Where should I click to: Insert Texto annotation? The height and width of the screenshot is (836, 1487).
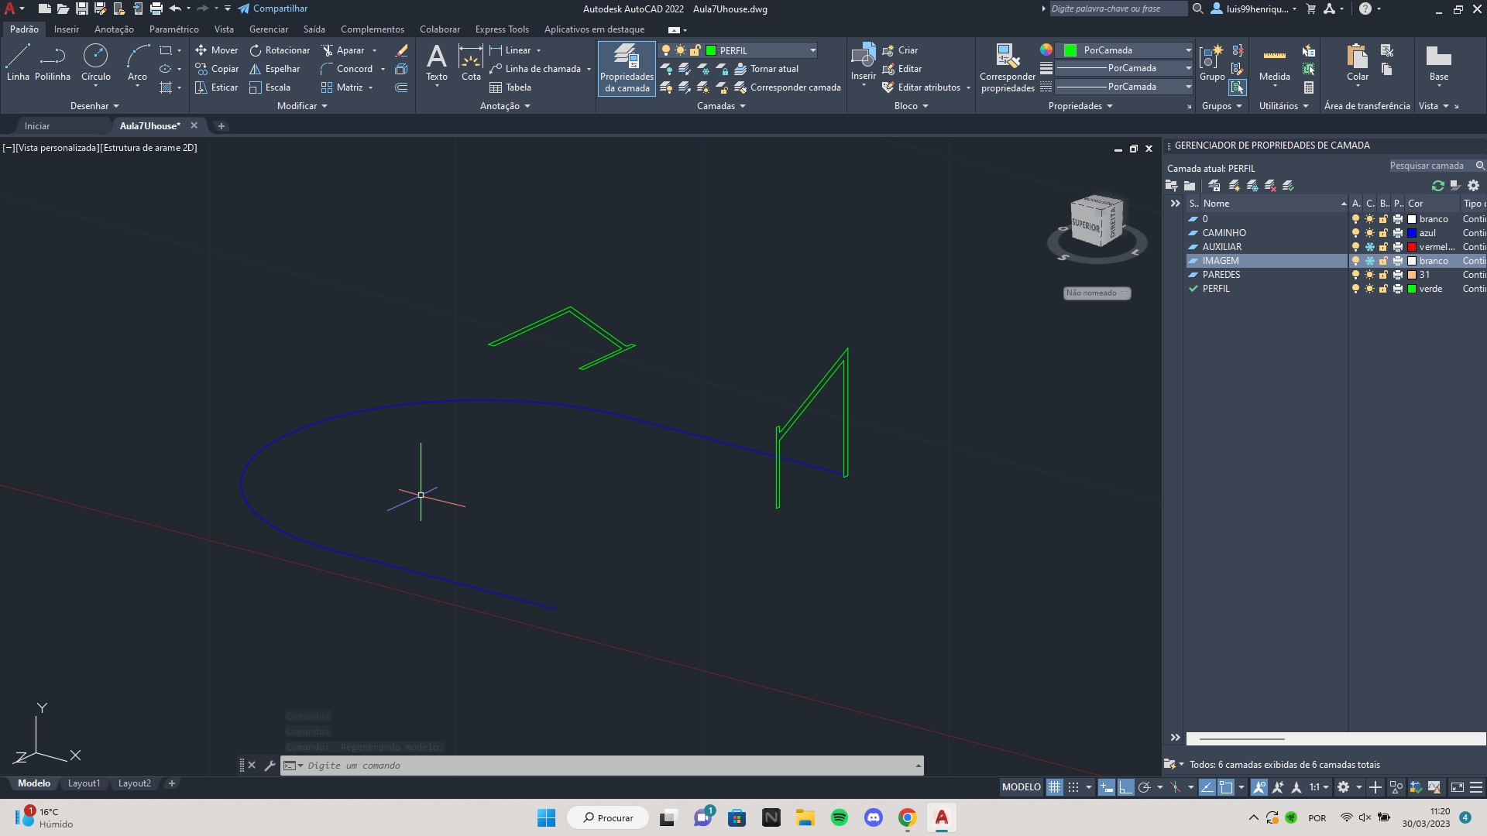point(437,63)
